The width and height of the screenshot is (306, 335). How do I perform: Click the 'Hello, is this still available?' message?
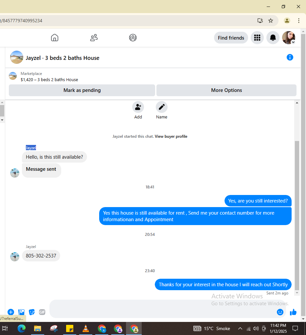tap(54, 157)
